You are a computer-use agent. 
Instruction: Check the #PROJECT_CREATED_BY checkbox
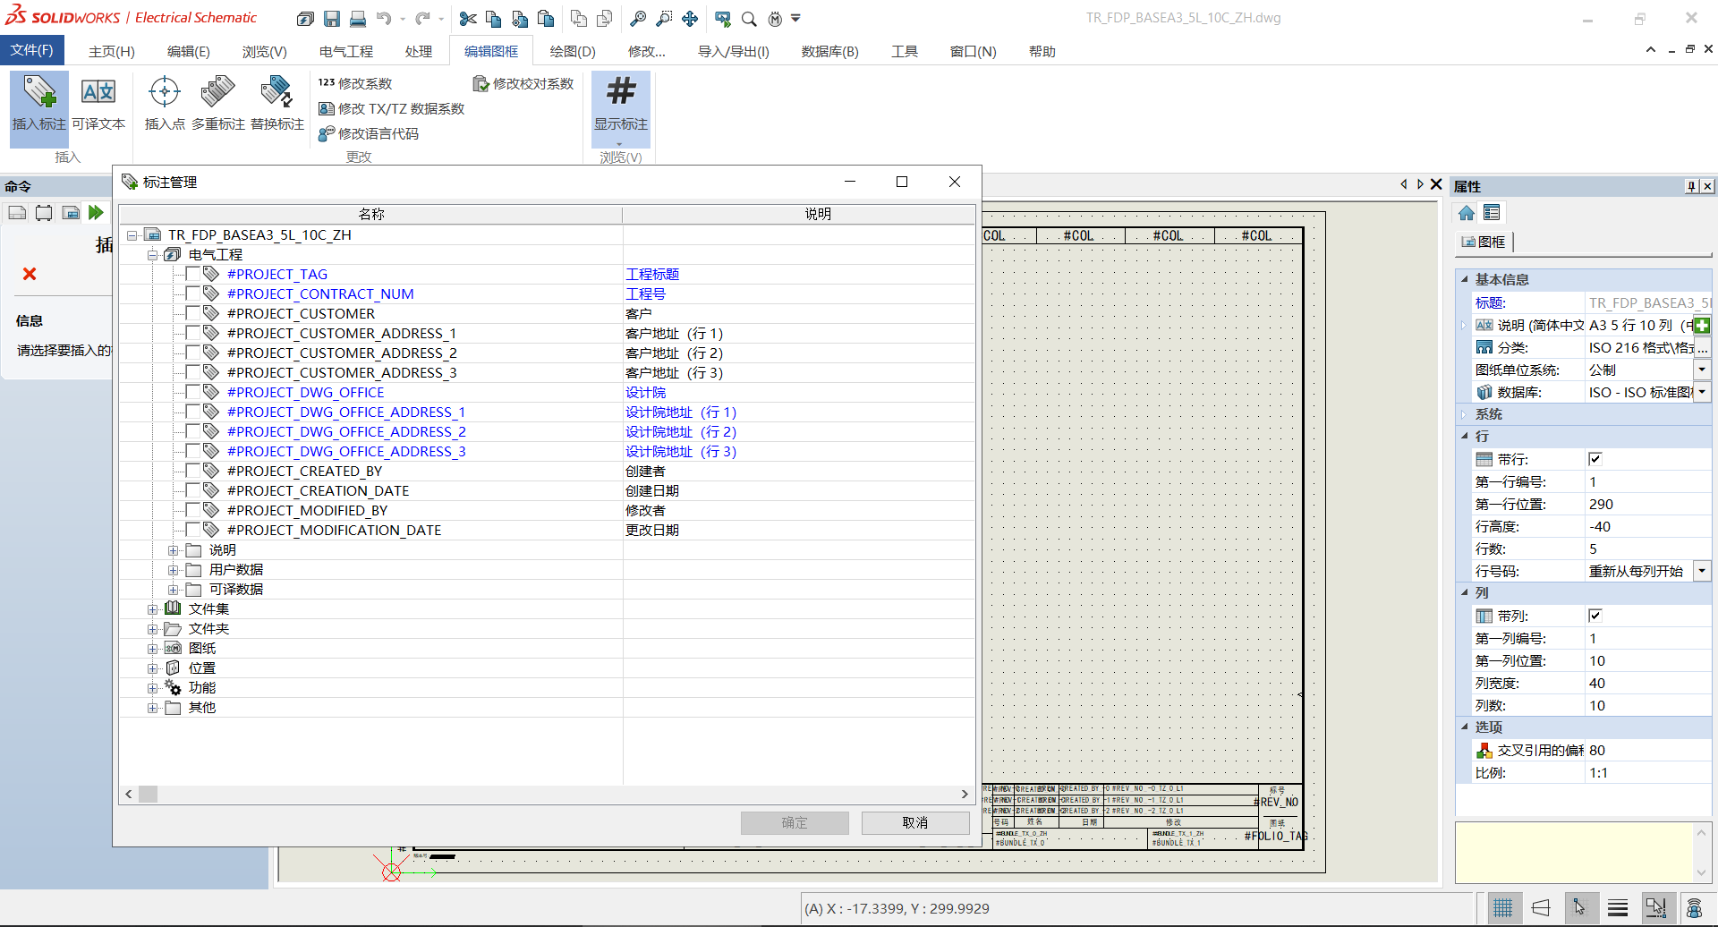(192, 471)
